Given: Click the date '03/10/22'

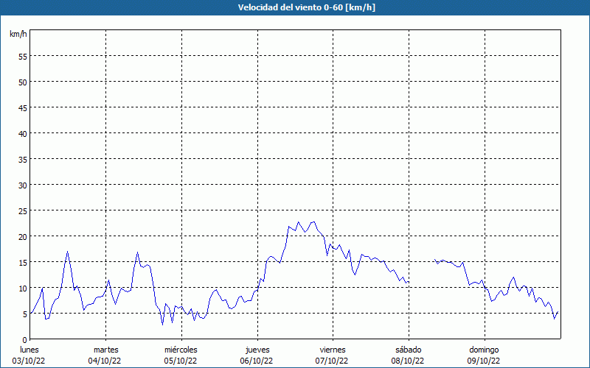Looking at the screenshot, I should coord(29,361).
